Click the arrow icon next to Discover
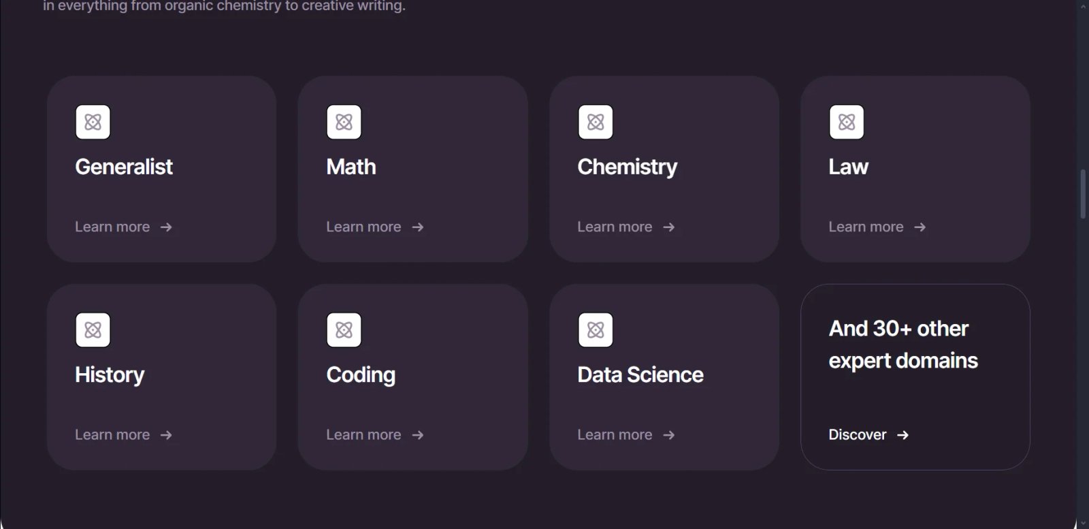Viewport: 1089px width, 529px height. coord(903,435)
